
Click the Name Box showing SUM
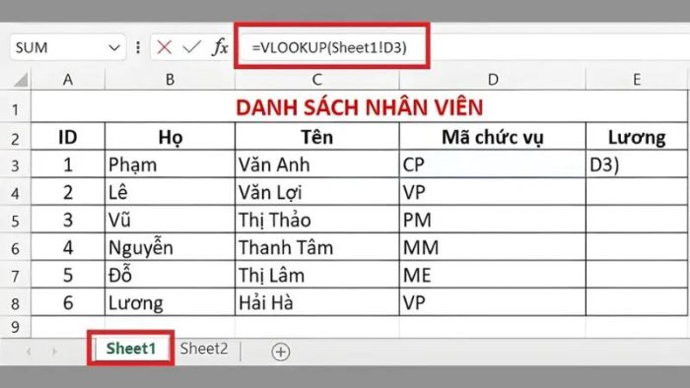67,47
